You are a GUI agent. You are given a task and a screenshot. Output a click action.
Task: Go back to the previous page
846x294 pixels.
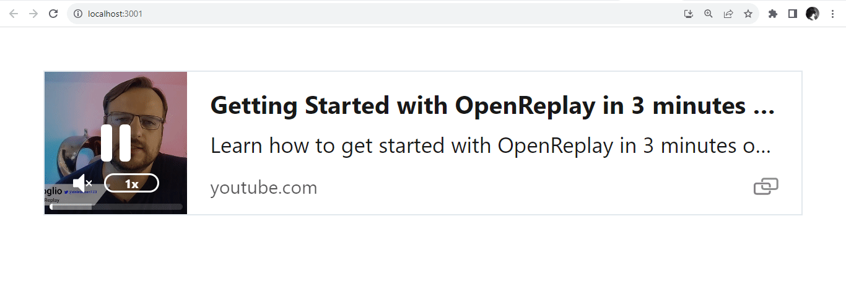pos(14,14)
